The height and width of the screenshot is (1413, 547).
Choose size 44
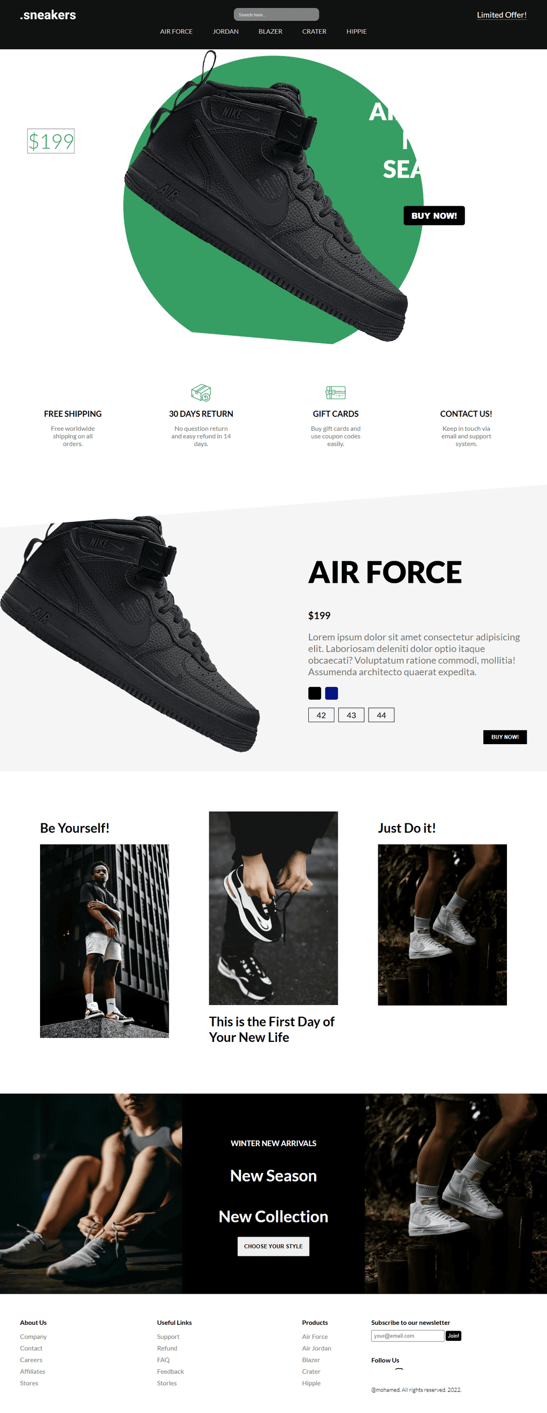[381, 715]
